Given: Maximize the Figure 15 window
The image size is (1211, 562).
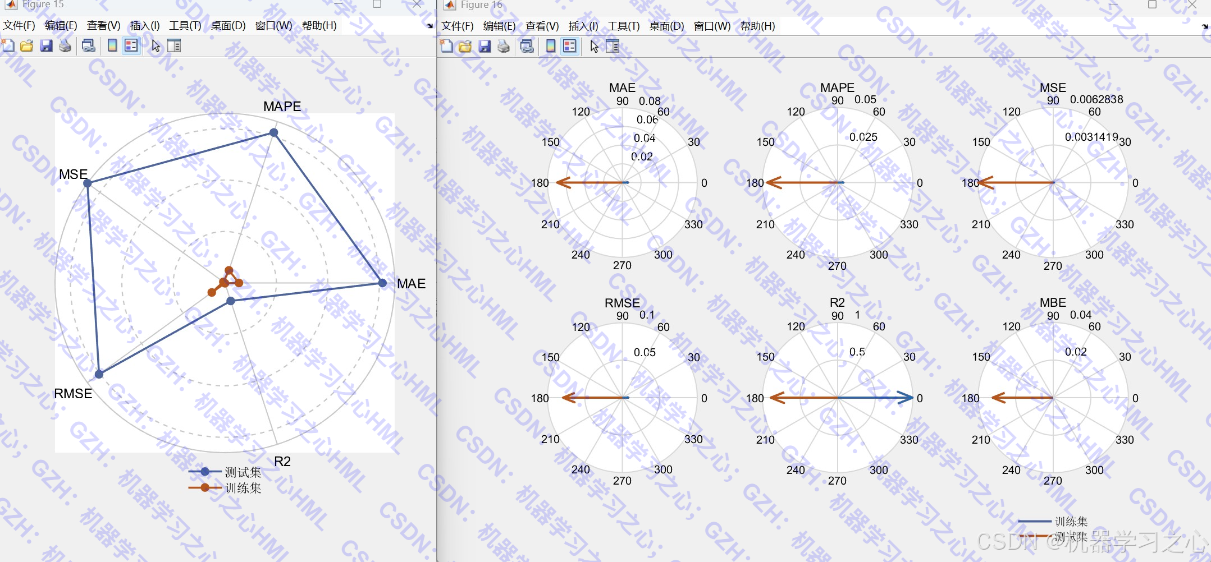Looking at the screenshot, I should tap(377, 4).
